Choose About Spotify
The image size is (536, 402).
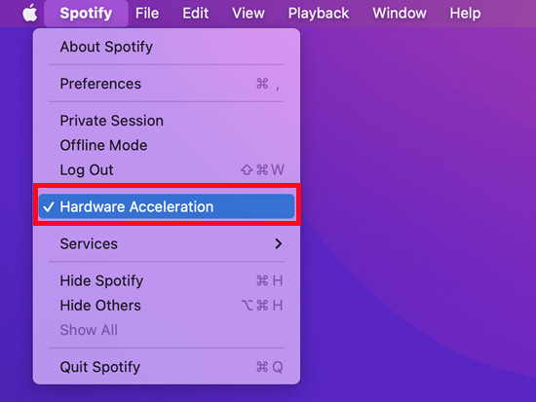(167, 47)
